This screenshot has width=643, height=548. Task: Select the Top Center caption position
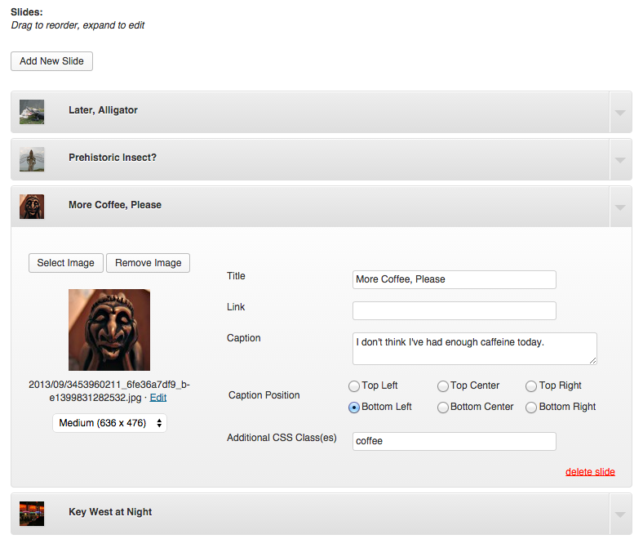coord(443,386)
